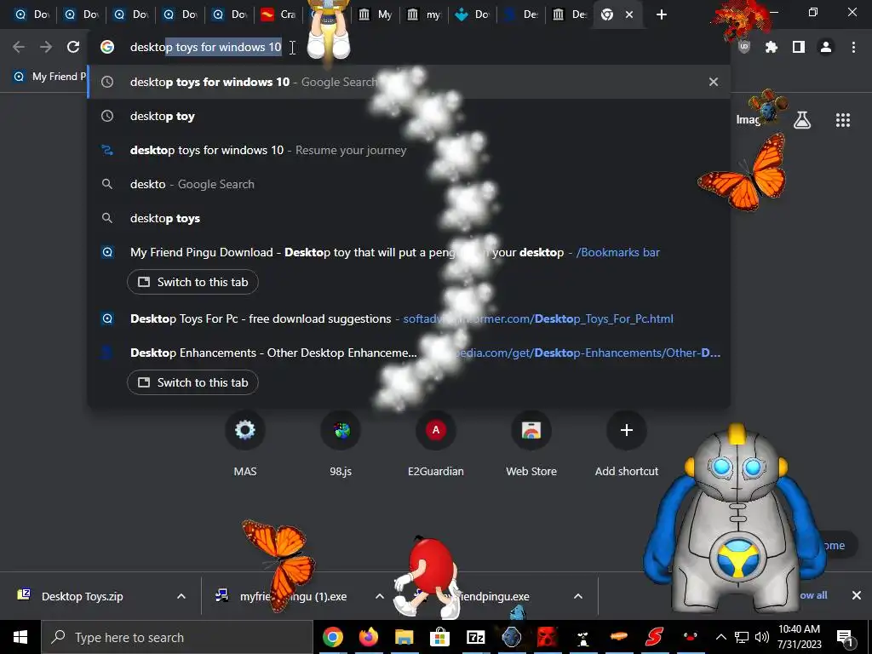Expand options for Desktop Toys.zip download
The image size is (872, 654).
181,596
